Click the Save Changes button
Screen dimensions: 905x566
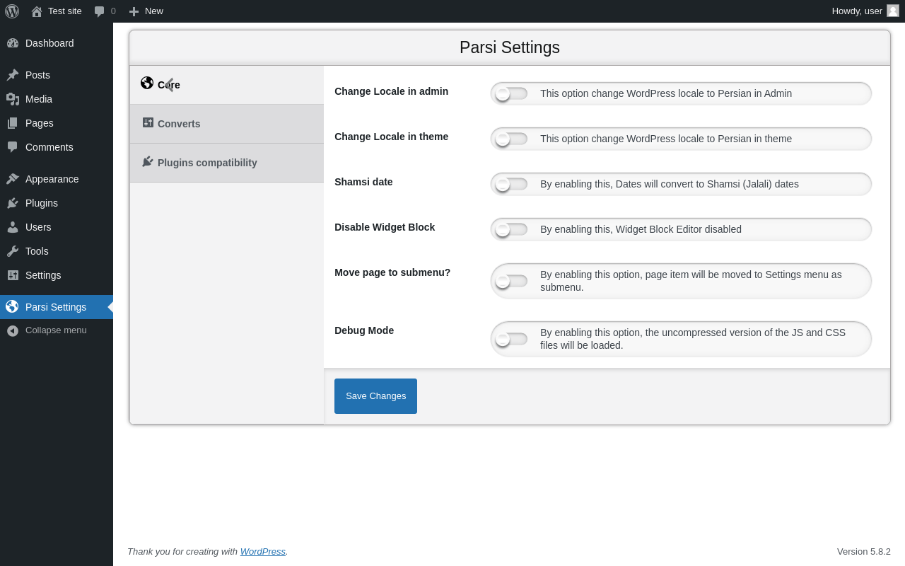(375, 396)
